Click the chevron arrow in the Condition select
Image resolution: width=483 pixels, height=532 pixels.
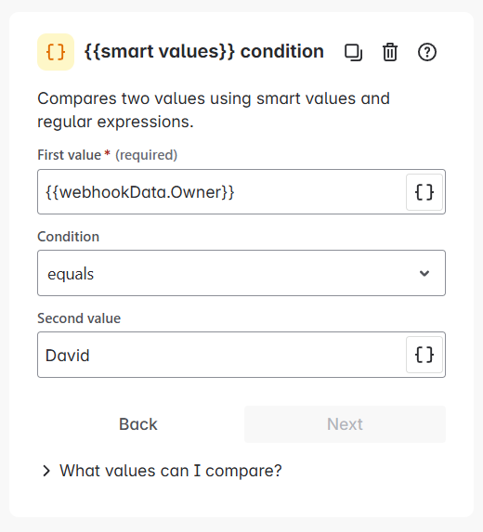[424, 273]
